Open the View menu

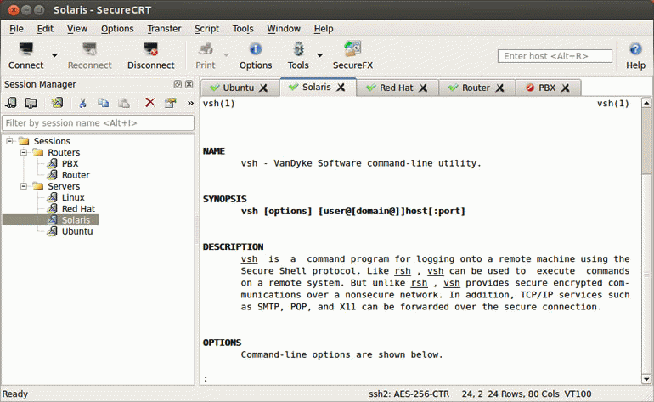(77, 29)
